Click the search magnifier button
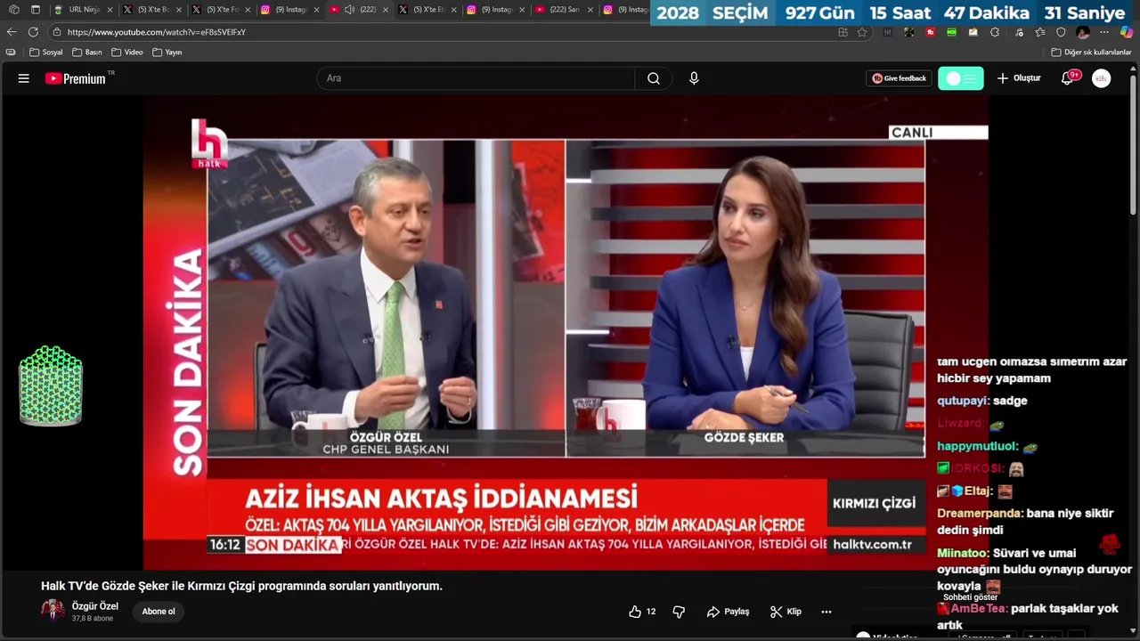 [654, 78]
